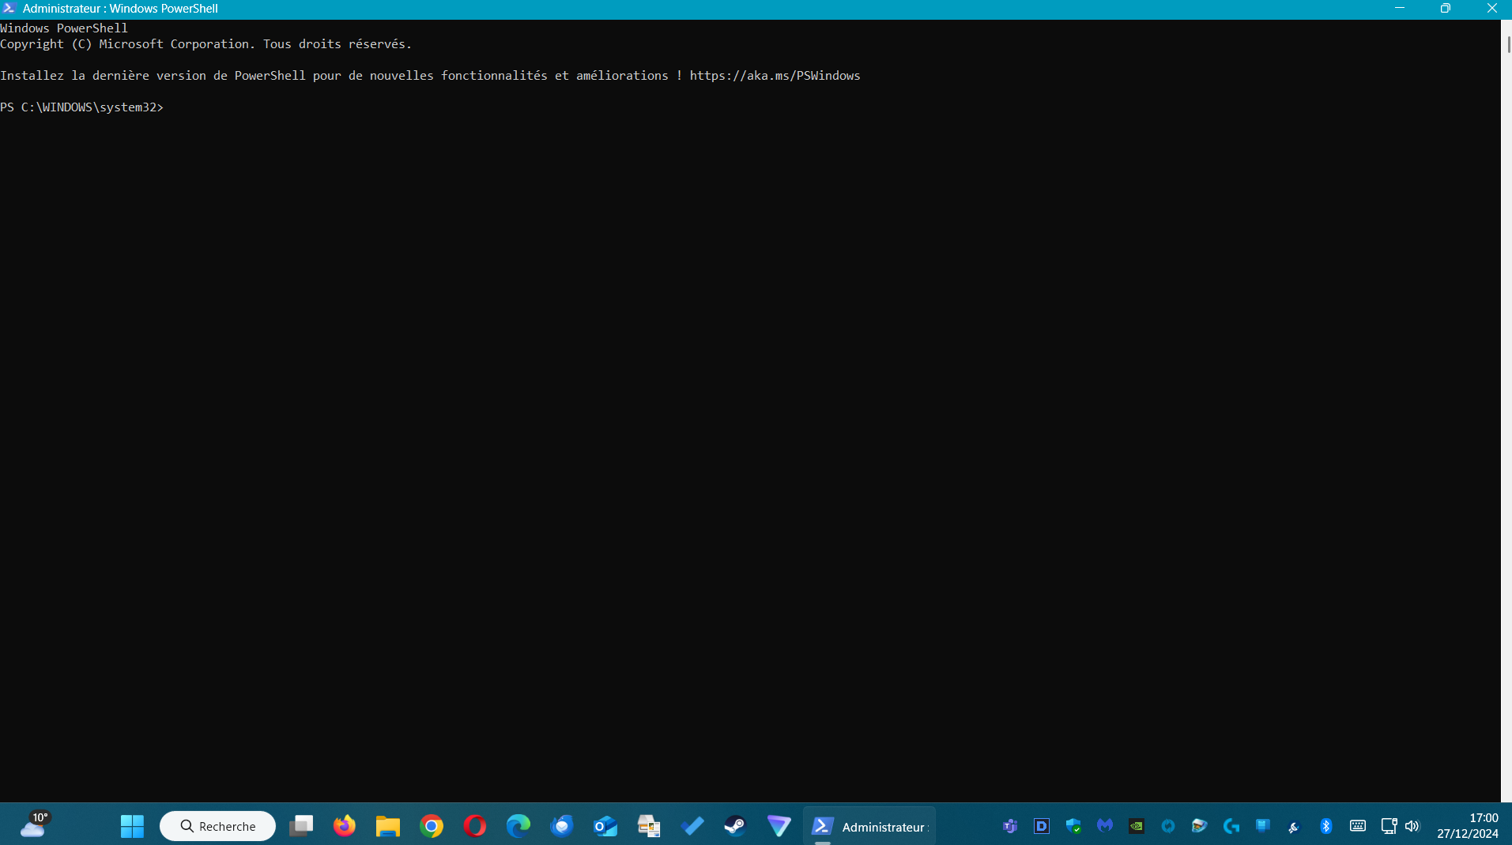Launch Steam from the taskbar
The image size is (1512, 845).
point(736,826)
